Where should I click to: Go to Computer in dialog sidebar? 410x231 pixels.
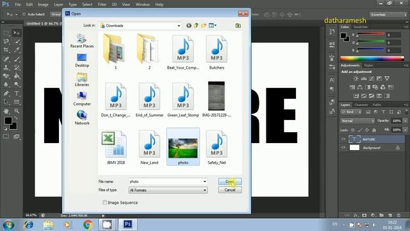(82, 99)
